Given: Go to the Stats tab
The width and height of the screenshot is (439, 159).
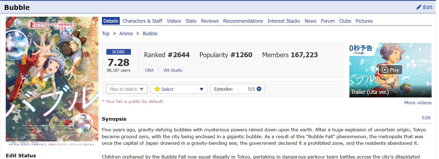Looking at the screenshot, I should pyautogui.click(x=191, y=21).
